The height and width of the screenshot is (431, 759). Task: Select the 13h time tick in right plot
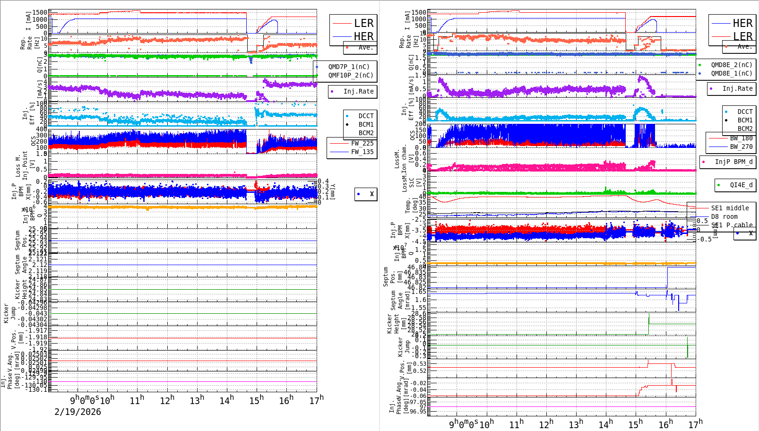[x=576, y=424]
